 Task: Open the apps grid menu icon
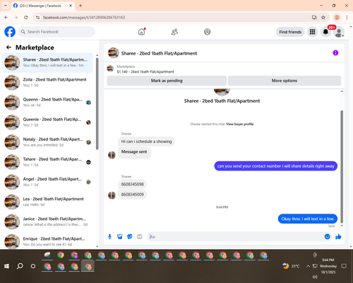click(312, 32)
